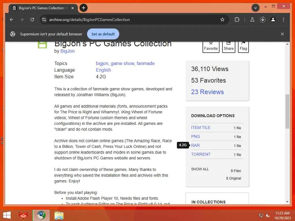
Task: Open the profile avatar menu
Action: [x=273, y=20]
